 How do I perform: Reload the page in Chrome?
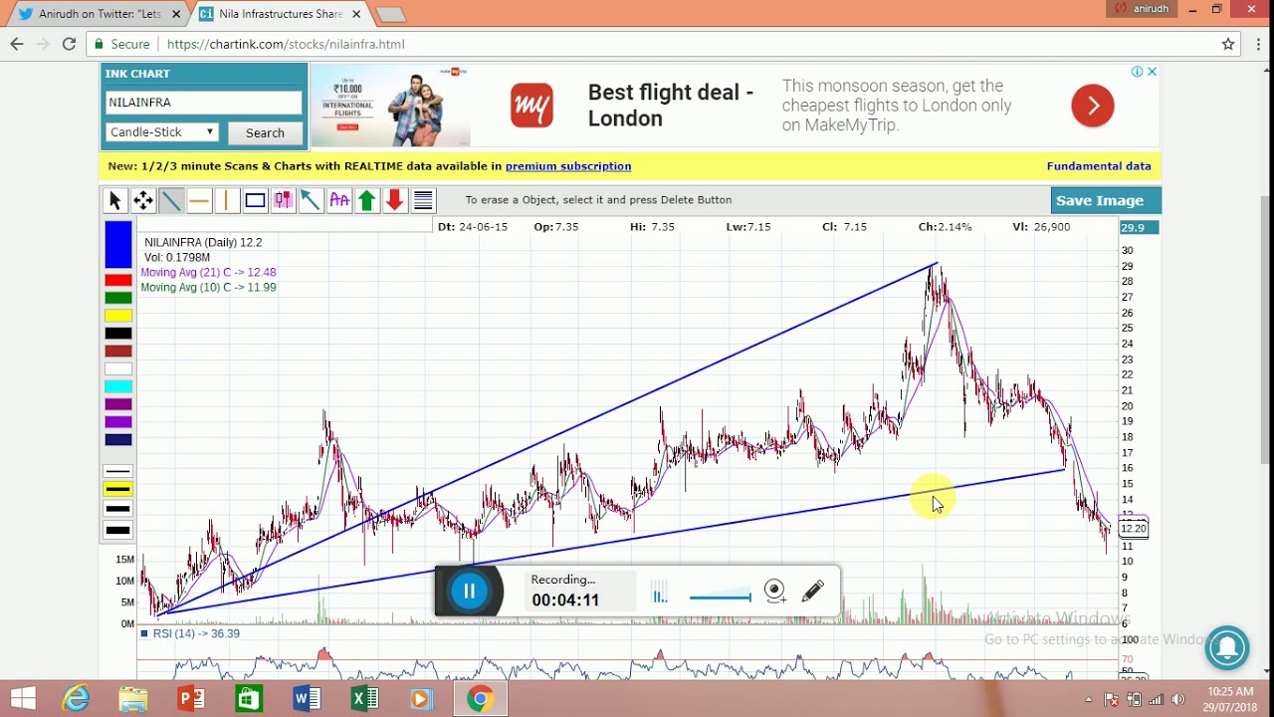click(69, 44)
